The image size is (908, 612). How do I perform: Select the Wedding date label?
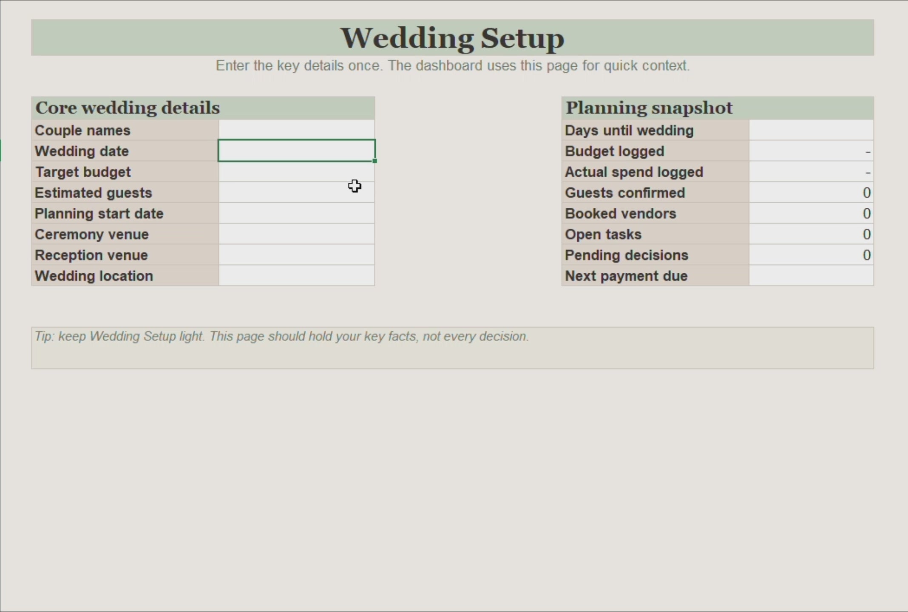pos(125,151)
